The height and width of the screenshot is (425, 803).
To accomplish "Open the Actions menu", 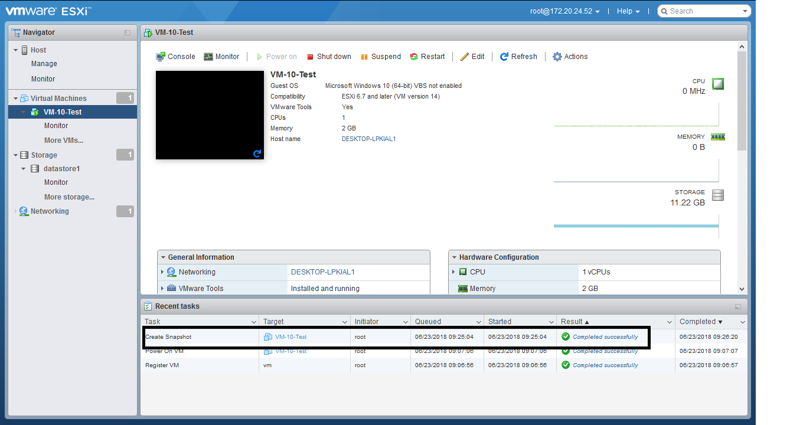I will pyautogui.click(x=570, y=57).
